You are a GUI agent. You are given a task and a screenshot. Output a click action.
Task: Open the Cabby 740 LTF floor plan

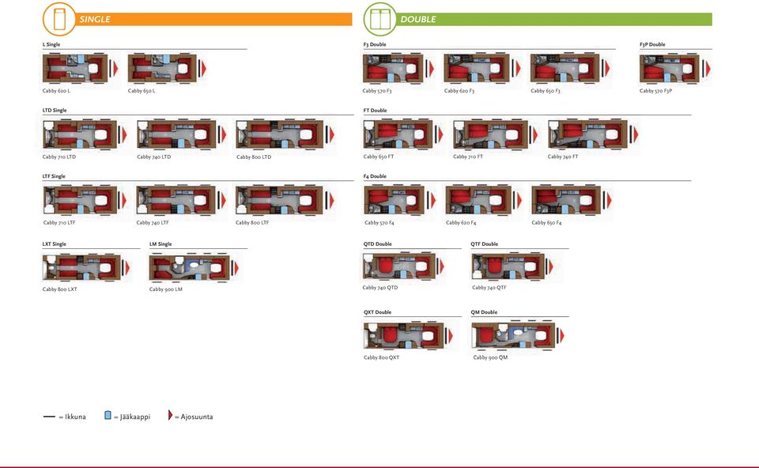pyautogui.click(x=182, y=200)
